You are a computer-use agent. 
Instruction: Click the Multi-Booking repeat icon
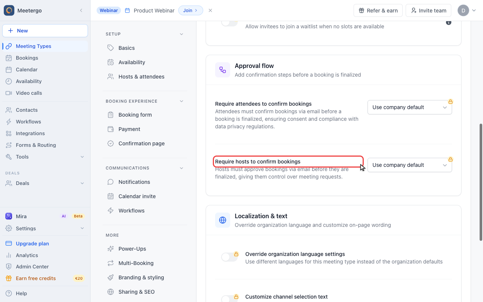(111, 263)
